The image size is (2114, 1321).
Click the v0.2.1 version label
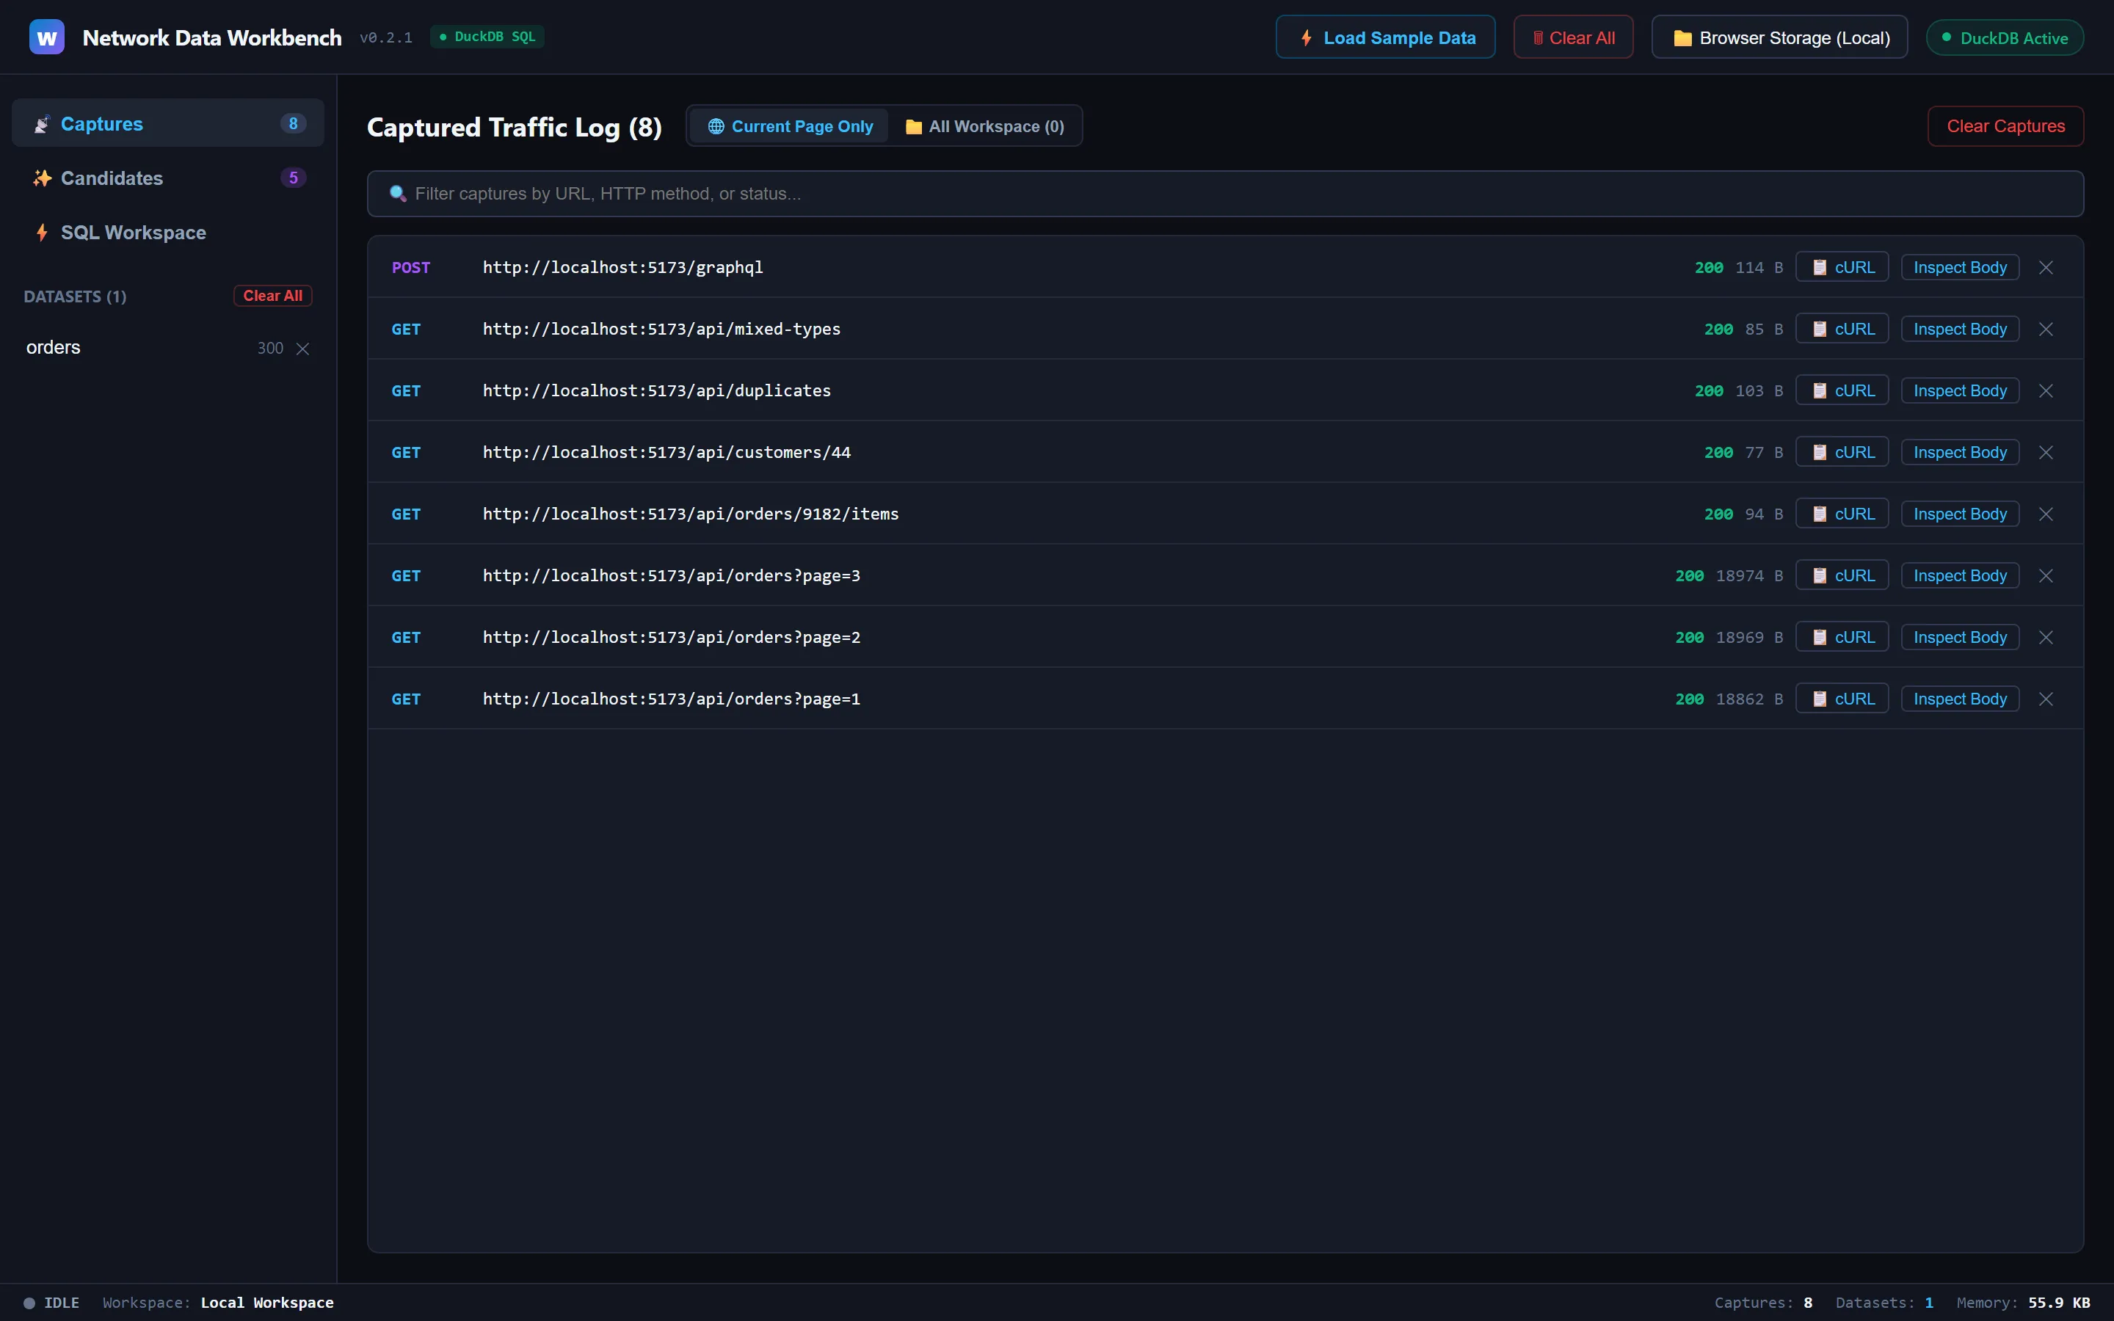click(386, 37)
